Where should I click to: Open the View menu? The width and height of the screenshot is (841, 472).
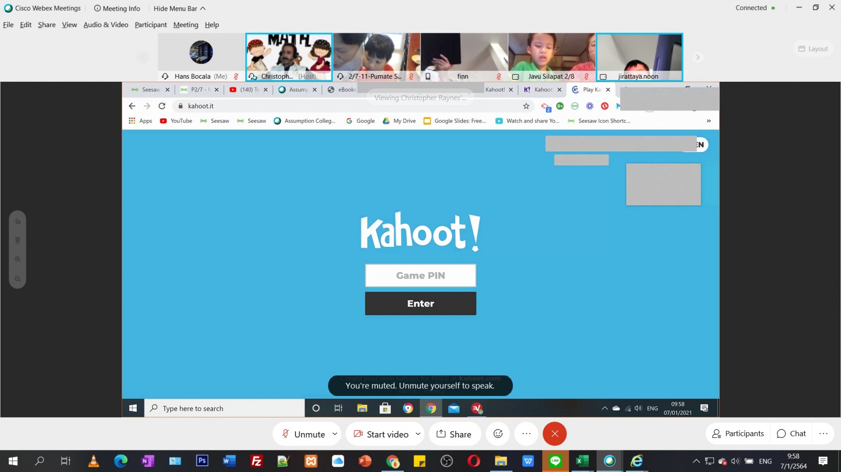(69, 25)
